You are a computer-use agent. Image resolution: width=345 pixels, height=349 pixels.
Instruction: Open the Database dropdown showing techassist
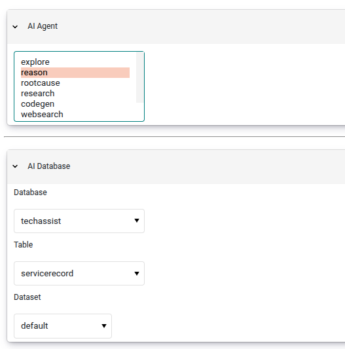(79, 221)
